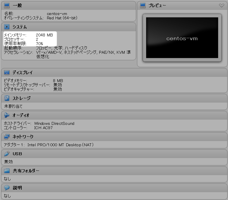Open the ディスプレイ settings header link

pyautogui.click(x=23, y=73)
